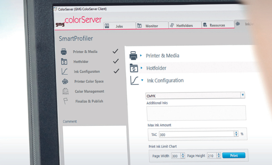This screenshot has height=165, width=272.
Task: Select the Ink Configuraton sidebar step
Action: pos(87,71)
